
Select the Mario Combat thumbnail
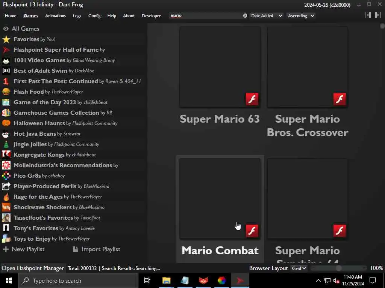click(220, 198)
